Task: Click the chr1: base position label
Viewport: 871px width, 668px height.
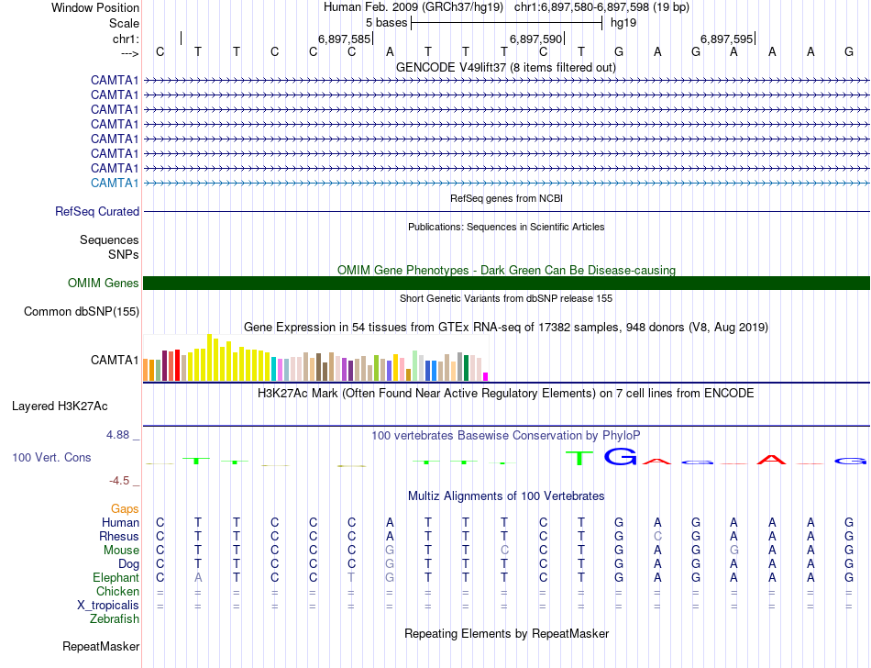Action: click(126, 39)
